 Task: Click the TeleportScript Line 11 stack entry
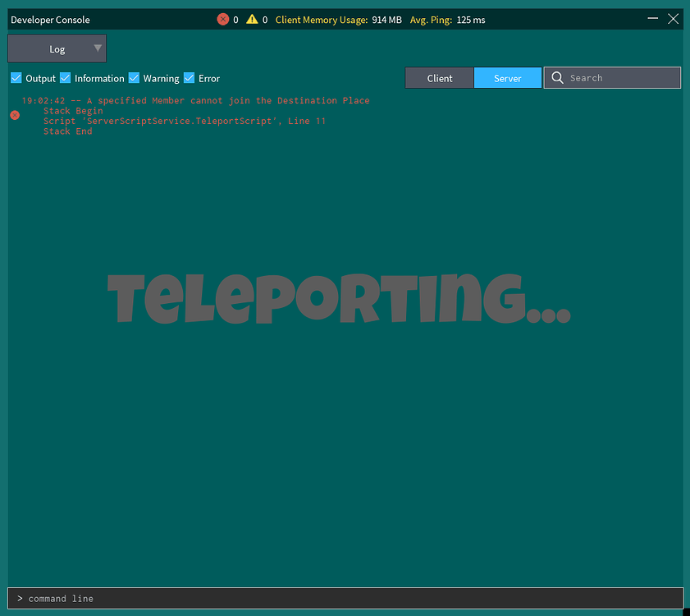point(185,121)
